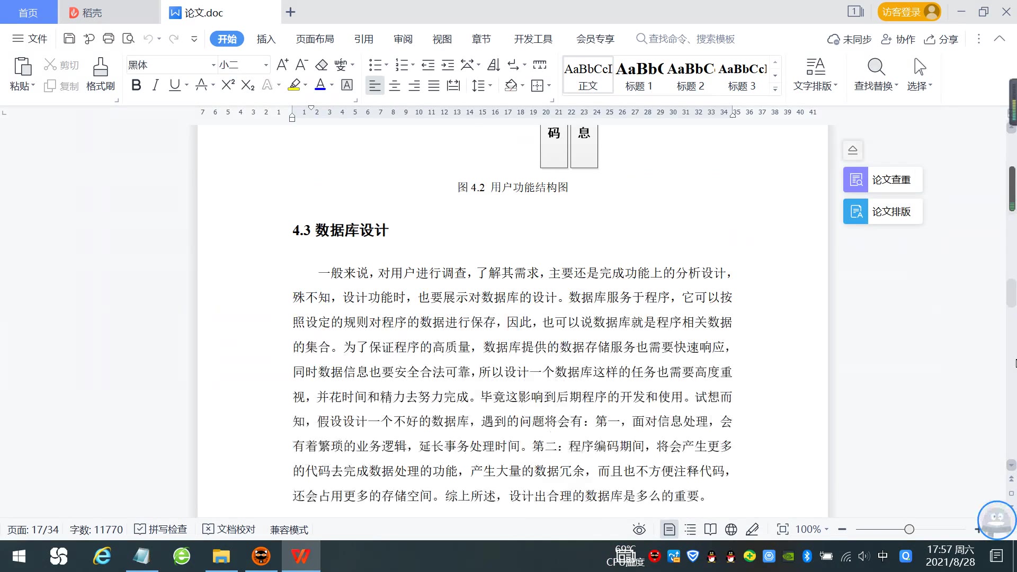Open the Insert (插入) ribbon tab
The image size is (1017, 572).
pos(266,39)
